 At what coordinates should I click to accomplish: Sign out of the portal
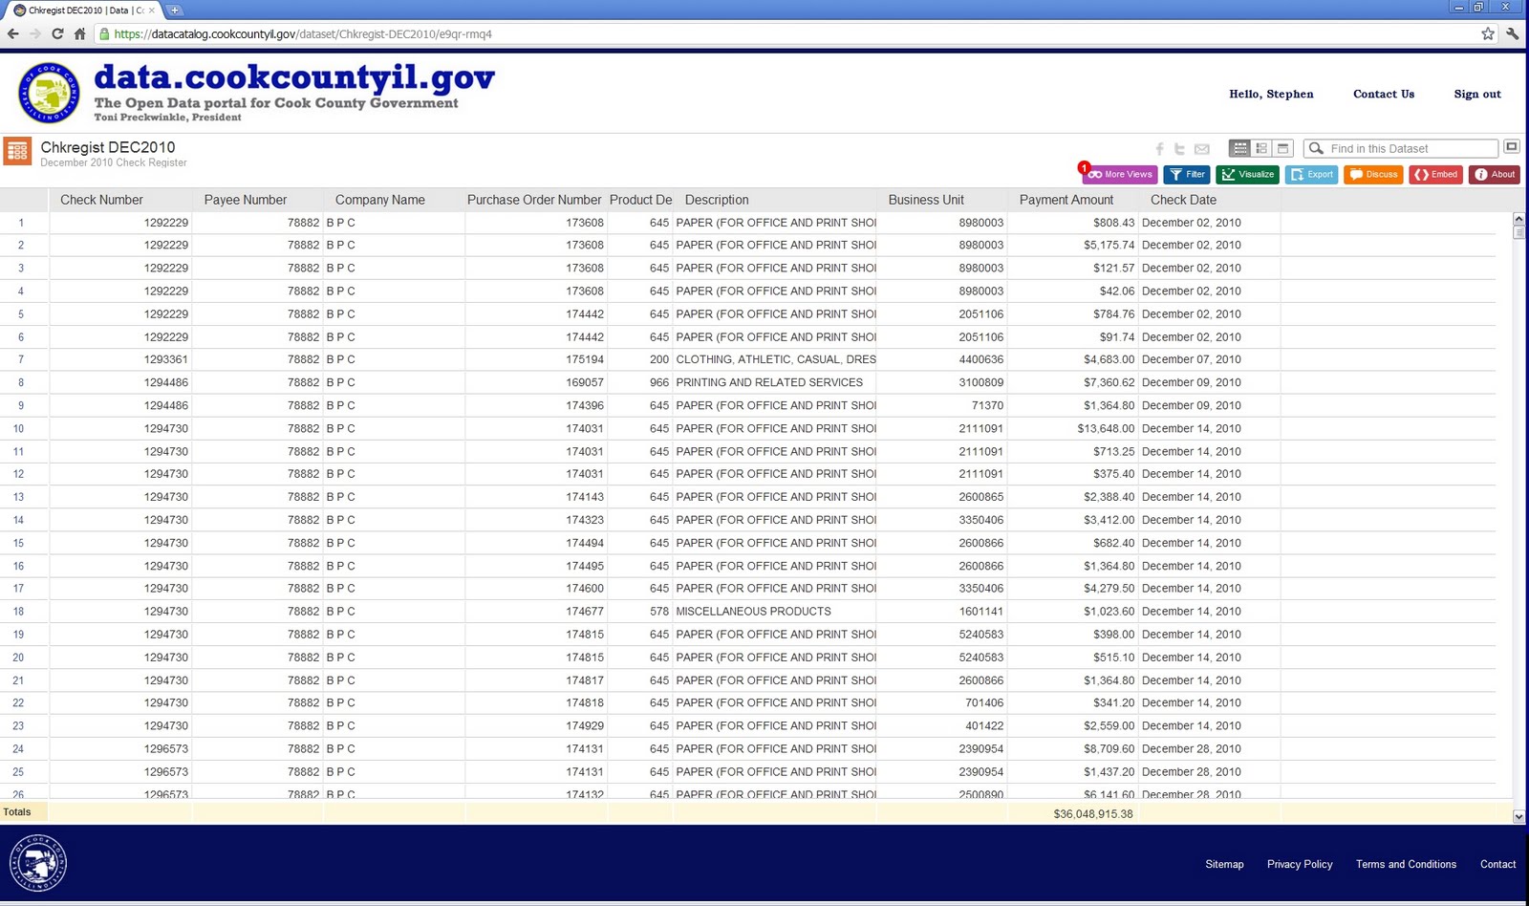1477,94
